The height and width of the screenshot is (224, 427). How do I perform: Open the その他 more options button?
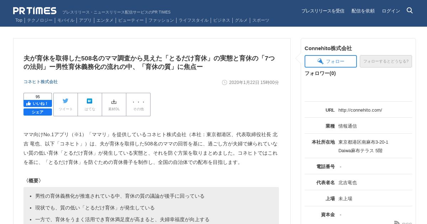138,105
